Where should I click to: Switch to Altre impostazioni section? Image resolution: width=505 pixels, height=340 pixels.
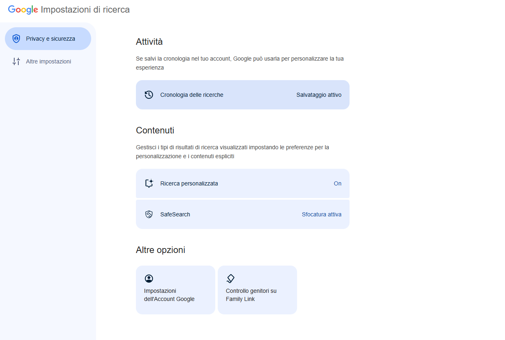pyautogui.click(x=48, y=61)
